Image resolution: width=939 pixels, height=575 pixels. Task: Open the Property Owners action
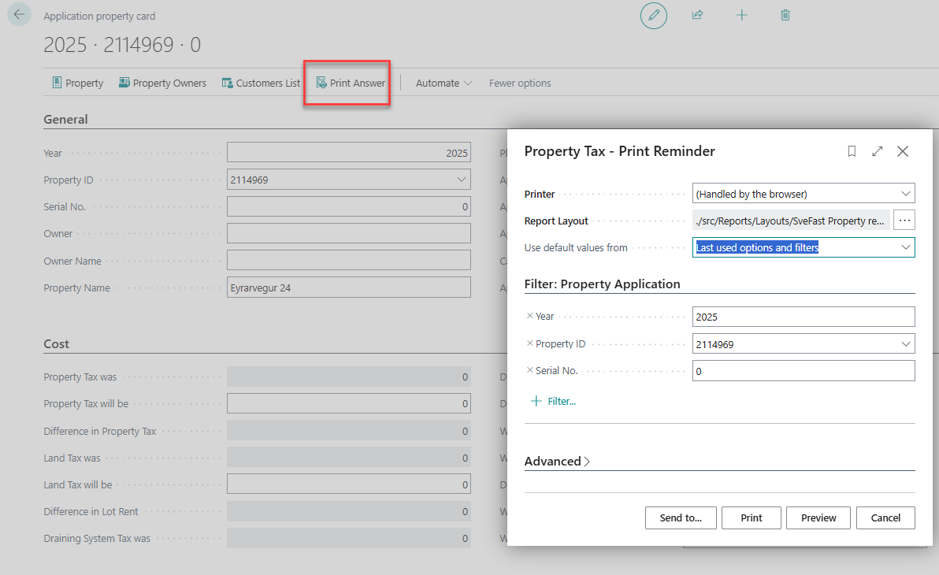[162, 83]
